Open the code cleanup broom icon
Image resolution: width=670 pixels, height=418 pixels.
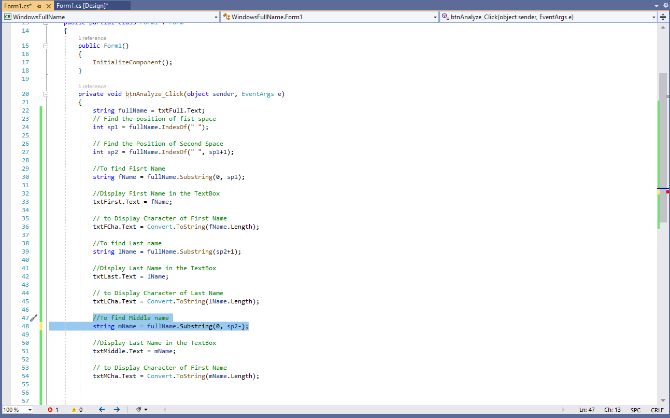[x=139, y=410]
